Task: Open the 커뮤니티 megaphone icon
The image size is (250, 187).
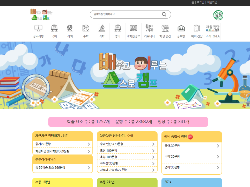Action: tap(149, 28)
